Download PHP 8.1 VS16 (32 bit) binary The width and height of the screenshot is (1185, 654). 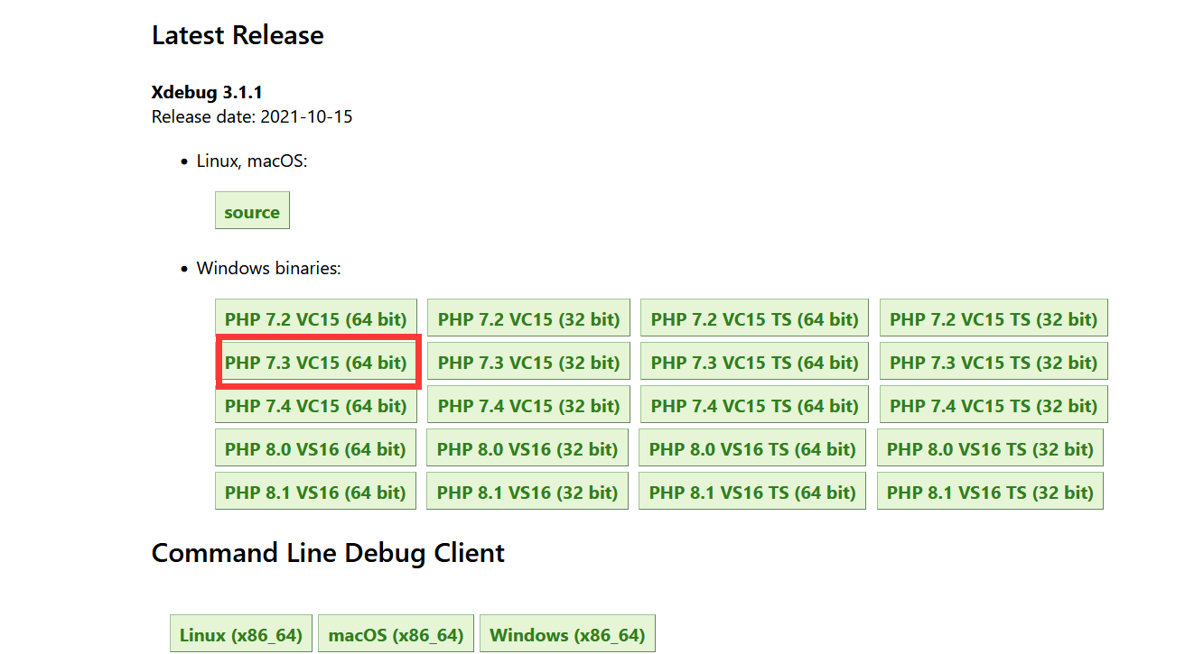527,492
